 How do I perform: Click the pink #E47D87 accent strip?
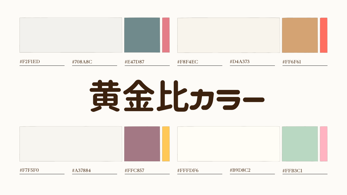pyautogui.click(x=166, y=35)
